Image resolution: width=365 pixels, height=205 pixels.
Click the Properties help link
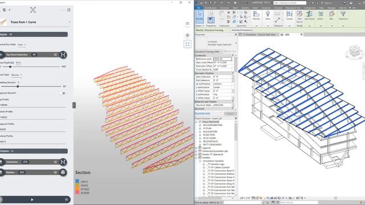tap(202, 113)
